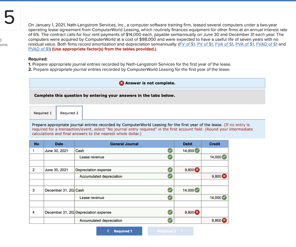Open the FVAD of $1 table link
Viewport: 296px width, 247px height.
pos(267,44)
